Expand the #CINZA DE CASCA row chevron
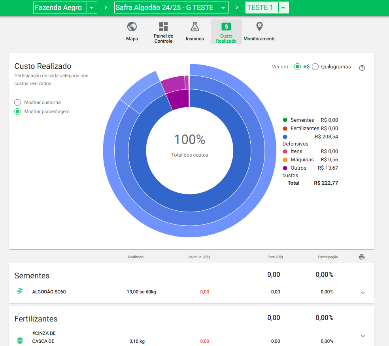Image resolution: width=389 pixels, height=346 pixels. (x=363, y=336)
